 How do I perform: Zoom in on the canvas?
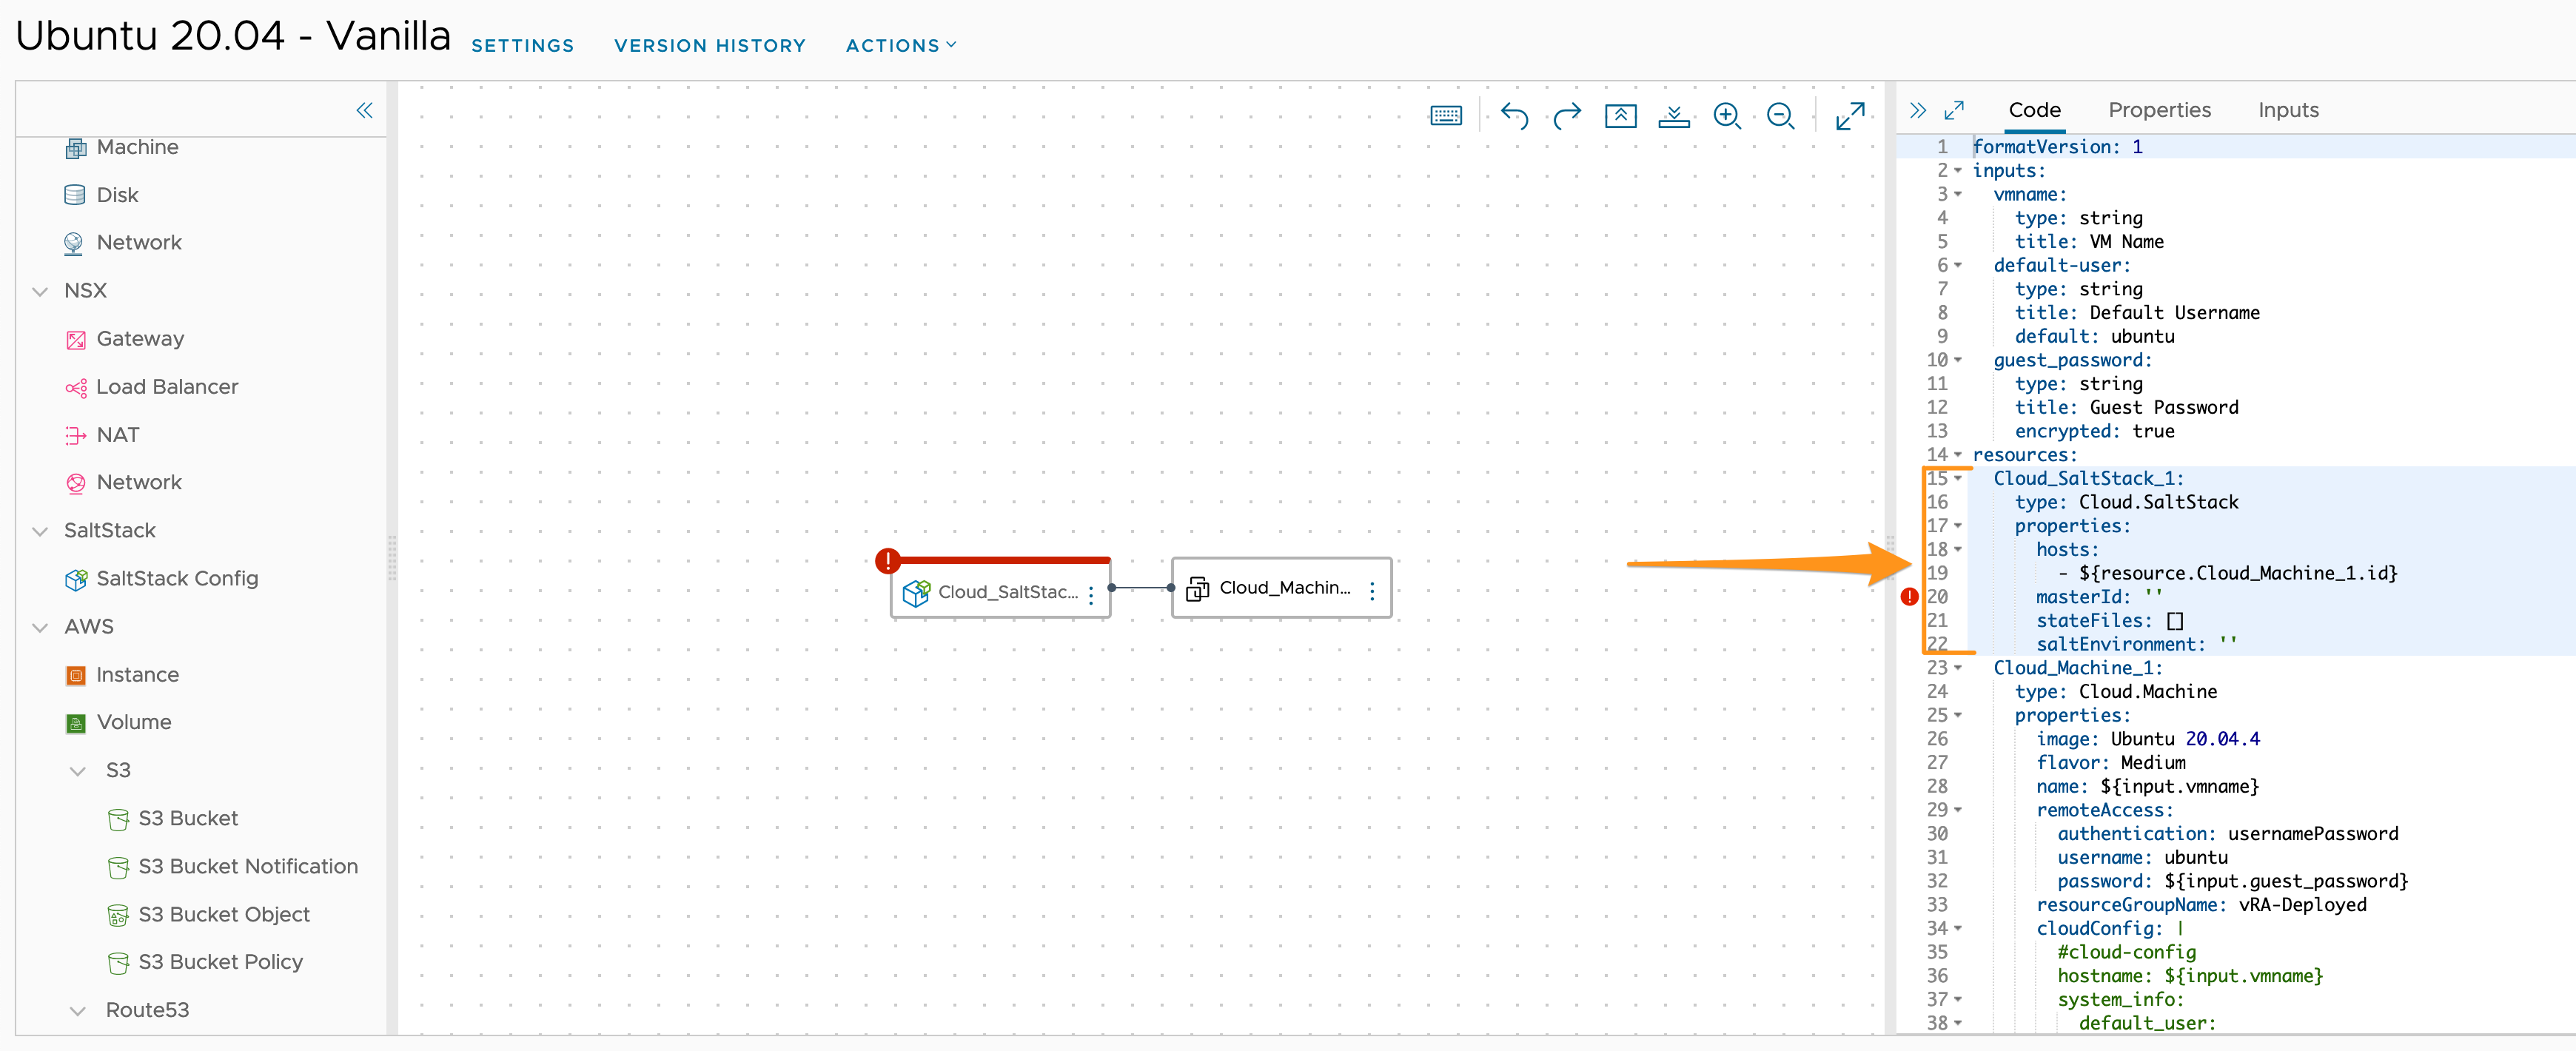(x=1727, y=116)
